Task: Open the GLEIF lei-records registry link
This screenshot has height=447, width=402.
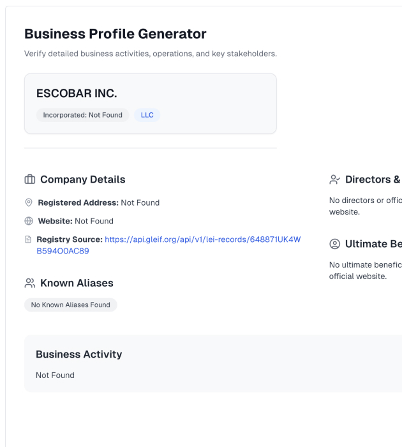Action: click(168, 245)
